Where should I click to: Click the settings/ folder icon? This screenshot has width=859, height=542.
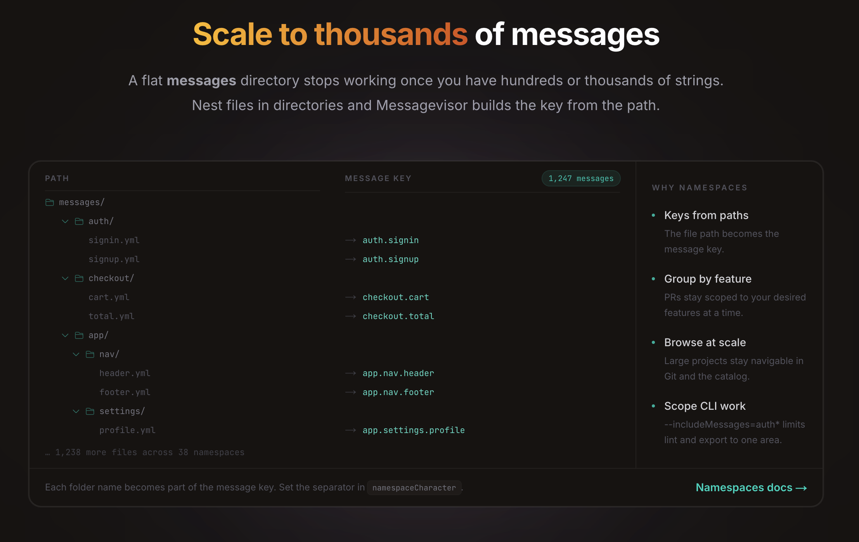(x=90, y=411)
